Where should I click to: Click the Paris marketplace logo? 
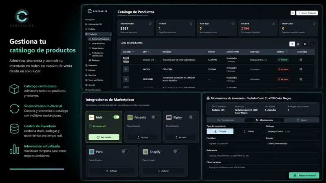[91, 152]
